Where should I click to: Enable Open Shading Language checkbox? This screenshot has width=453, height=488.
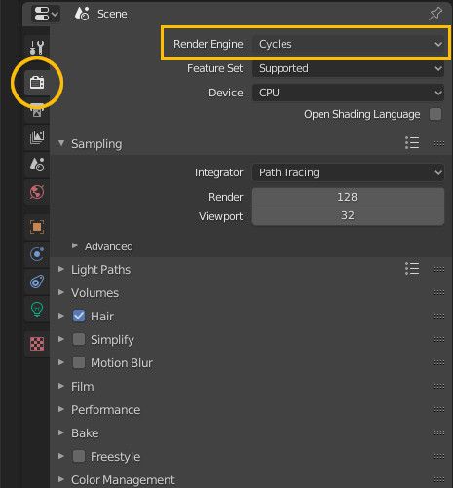(435, 114)
